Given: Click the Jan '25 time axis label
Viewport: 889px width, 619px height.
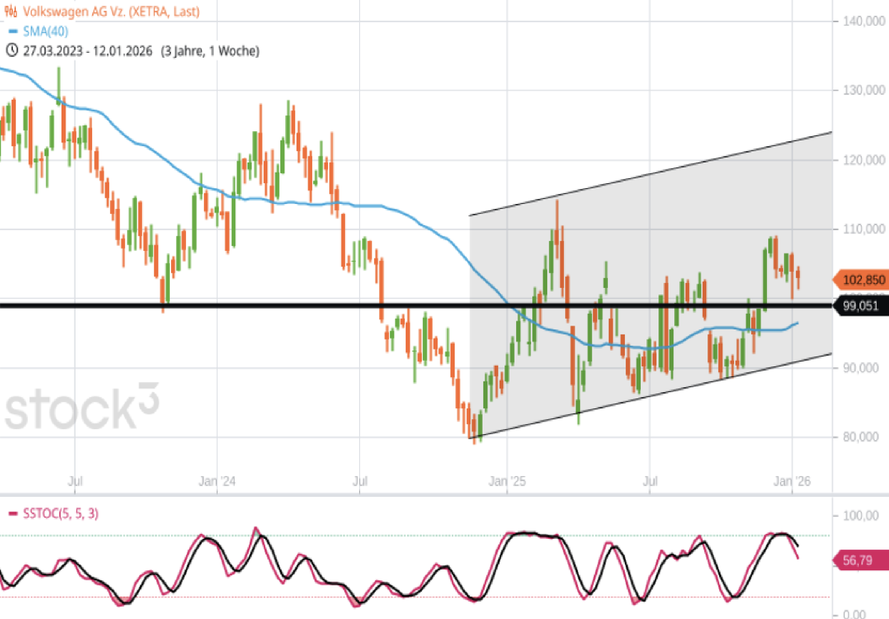Looking at the screenshot, I should pos(507,481).
